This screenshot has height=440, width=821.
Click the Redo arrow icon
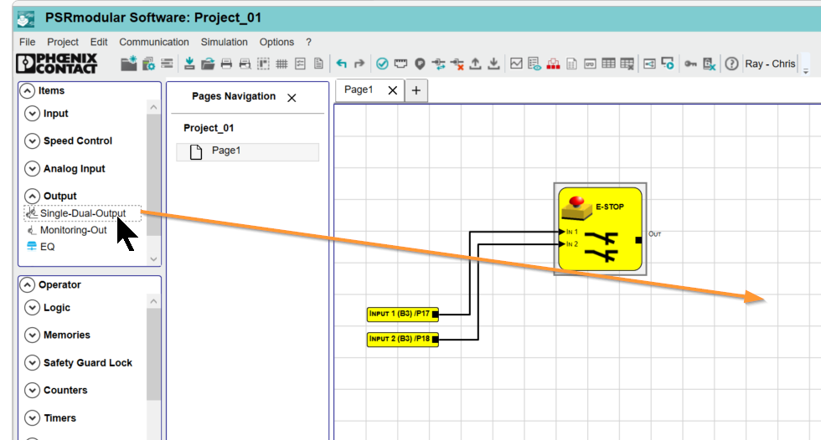(359, 64)
